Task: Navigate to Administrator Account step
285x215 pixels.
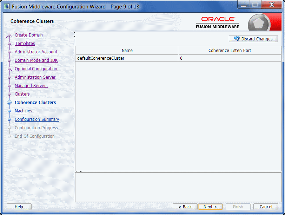Action: (36, 52)
